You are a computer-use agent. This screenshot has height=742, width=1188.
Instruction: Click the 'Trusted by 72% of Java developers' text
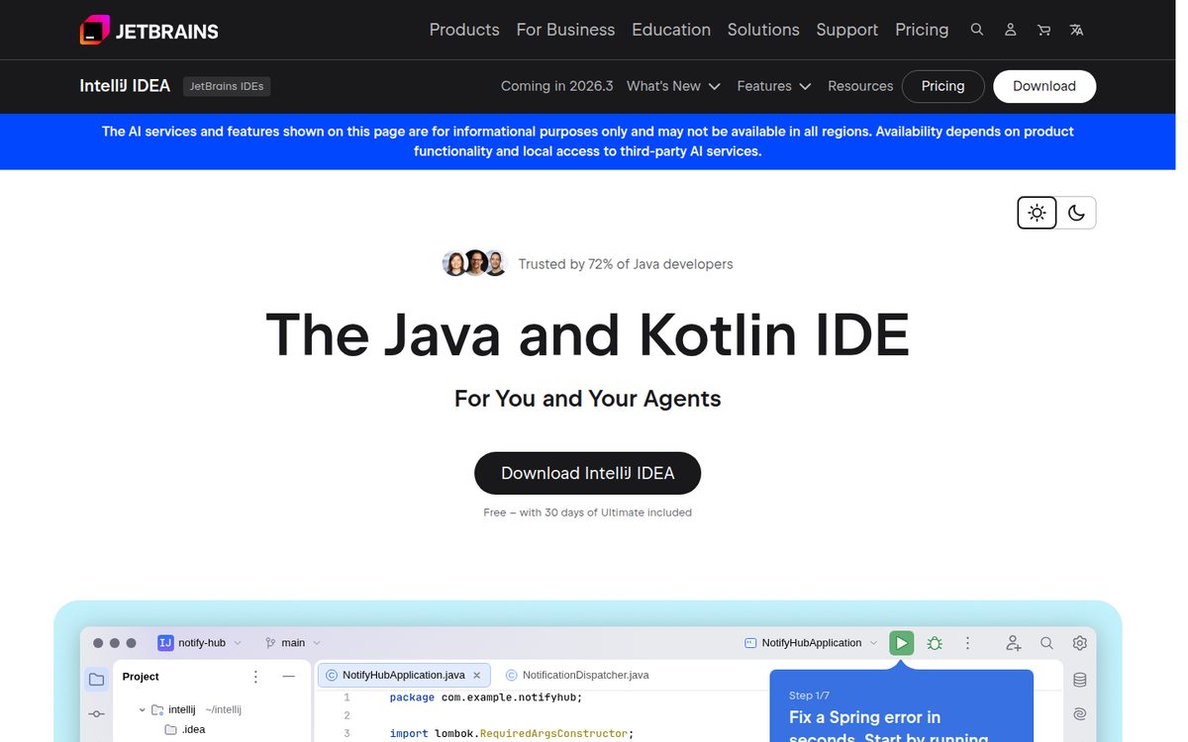pyautogui.click(x=626, y=264)
